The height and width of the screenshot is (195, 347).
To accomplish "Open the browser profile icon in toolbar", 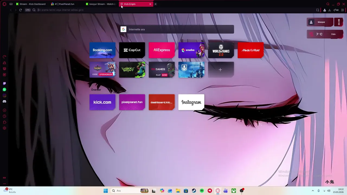I will tap(324, 10).
